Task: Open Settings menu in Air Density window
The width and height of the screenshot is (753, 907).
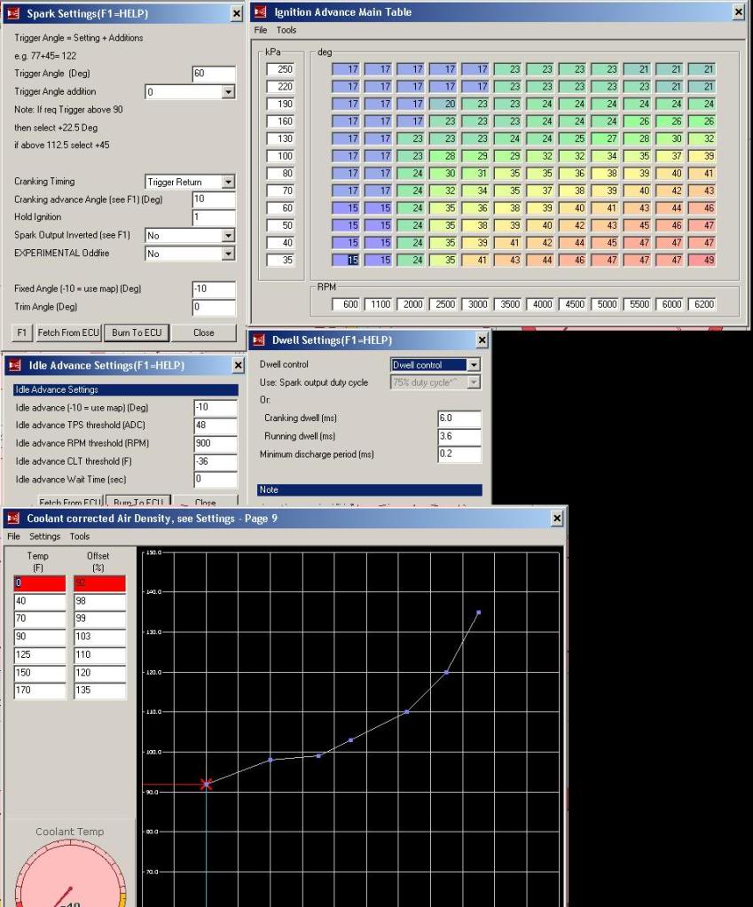Action: point(44,536)
